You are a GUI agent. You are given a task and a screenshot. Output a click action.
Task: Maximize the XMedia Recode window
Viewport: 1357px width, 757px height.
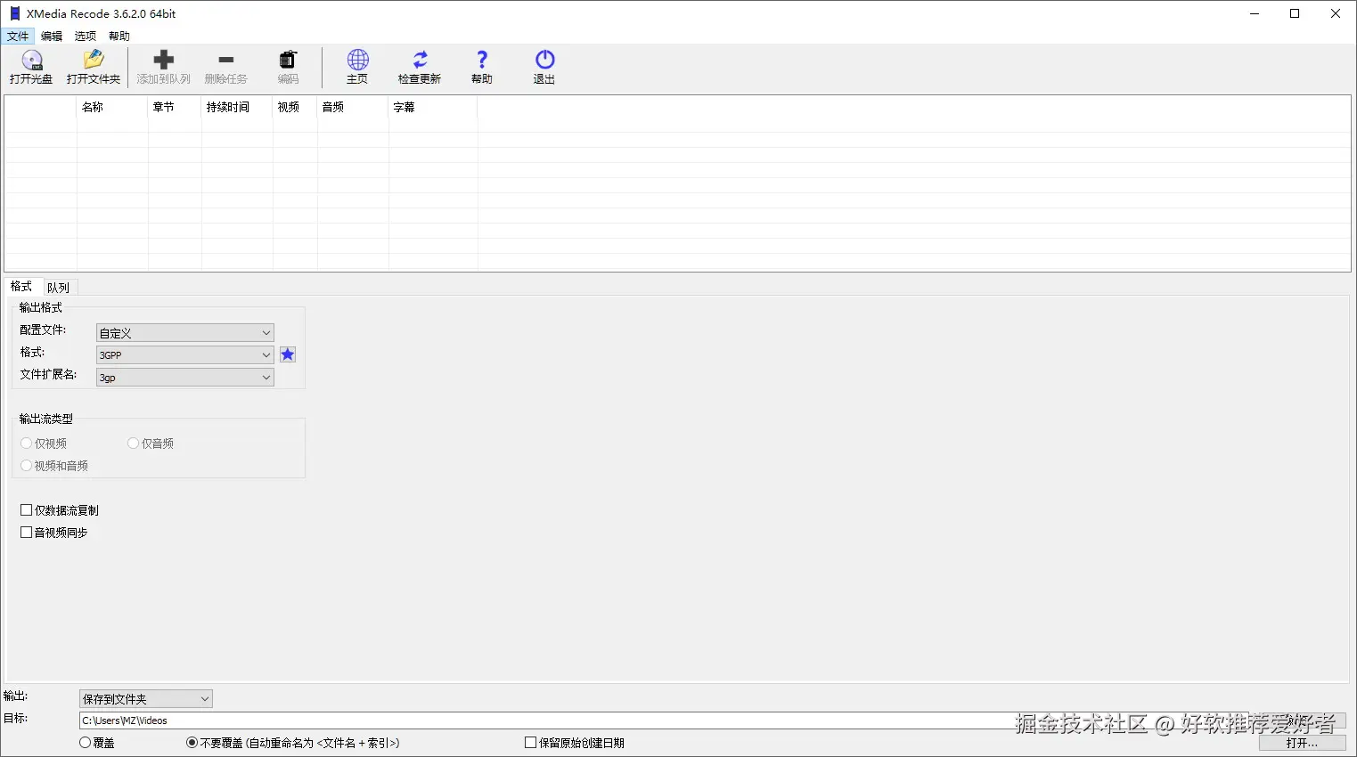[1295, 13]
